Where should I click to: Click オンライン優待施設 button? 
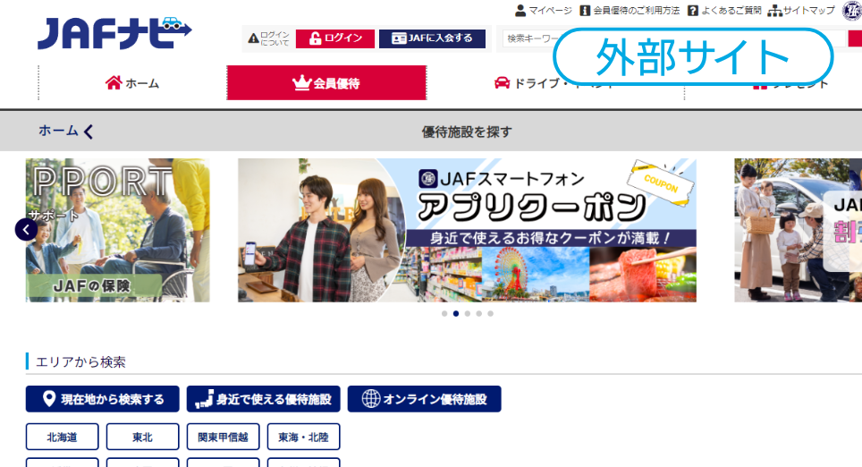pyautogui.click(x=425, y=399)
